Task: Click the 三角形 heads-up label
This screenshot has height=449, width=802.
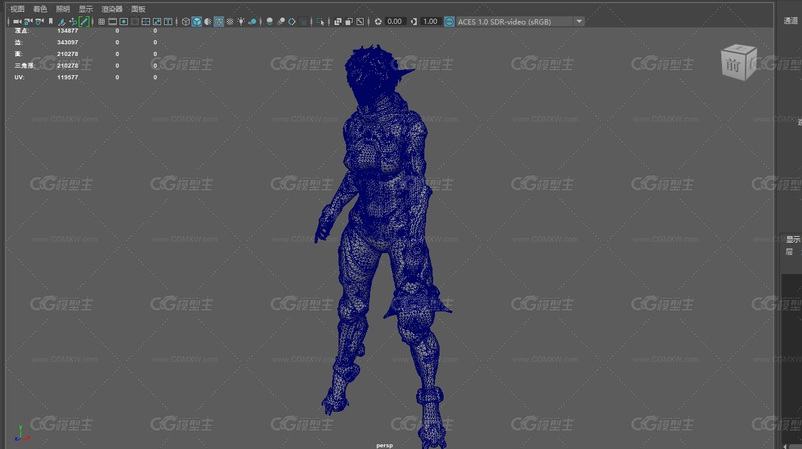Action: click(25, 65)
